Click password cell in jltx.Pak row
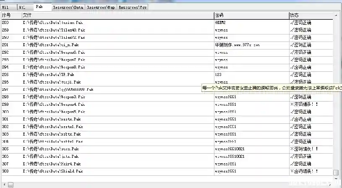The width and height of the screenshot is (342, 188). 252,156
